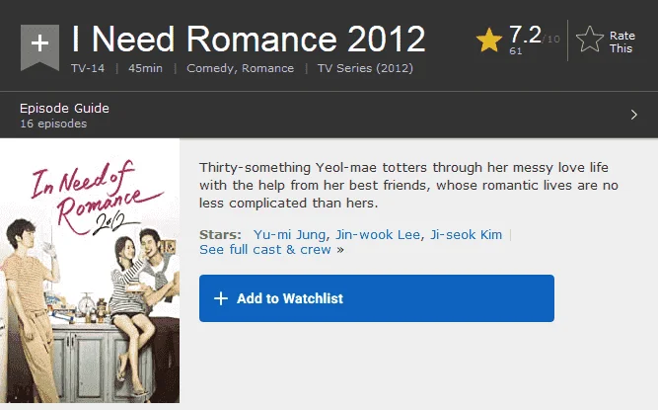Click See full cast & crew
The width and height of the screenshot is (658, 410).
(x=265, y=250)
